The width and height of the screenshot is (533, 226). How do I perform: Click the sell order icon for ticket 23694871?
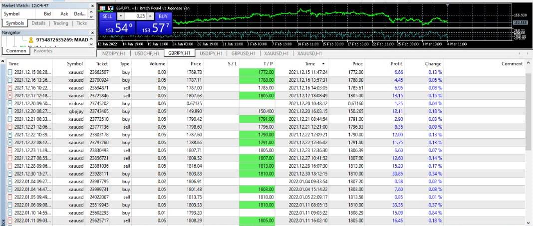10,87
